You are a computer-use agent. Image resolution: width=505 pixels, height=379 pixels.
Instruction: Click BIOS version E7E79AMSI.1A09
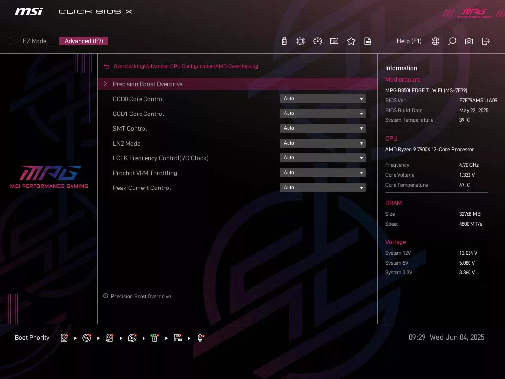478,100
